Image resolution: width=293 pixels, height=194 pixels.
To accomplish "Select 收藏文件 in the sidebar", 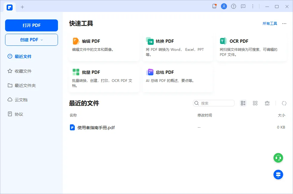I will point(23,71).
